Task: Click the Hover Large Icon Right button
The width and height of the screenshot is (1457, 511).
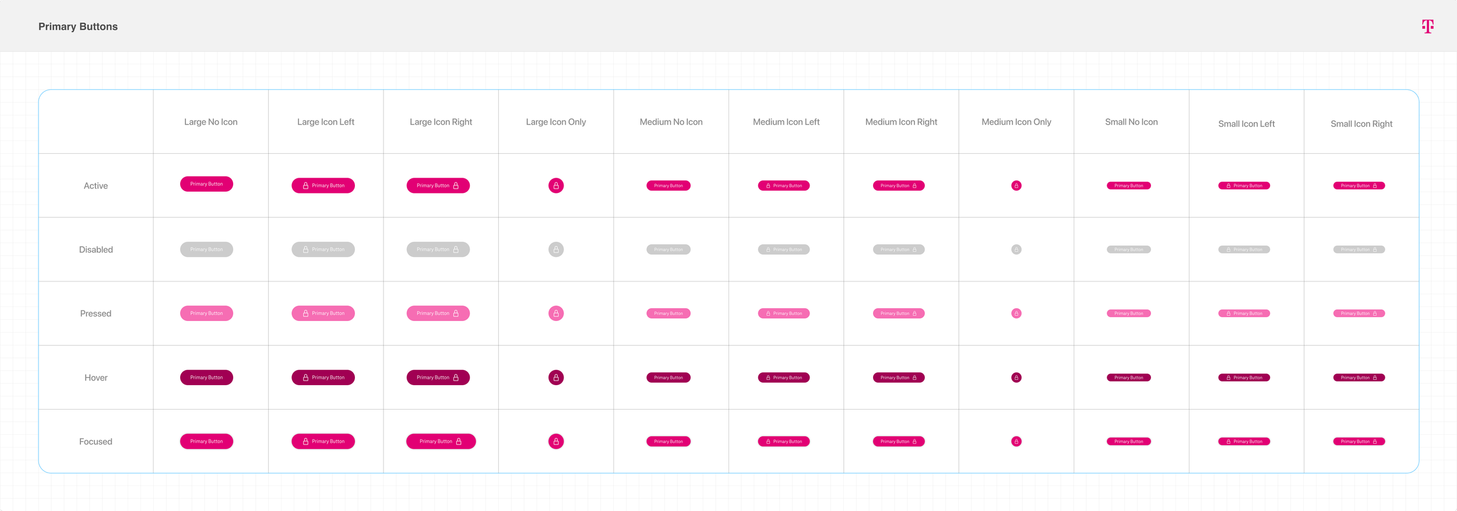Action: [x=438, y=378]
